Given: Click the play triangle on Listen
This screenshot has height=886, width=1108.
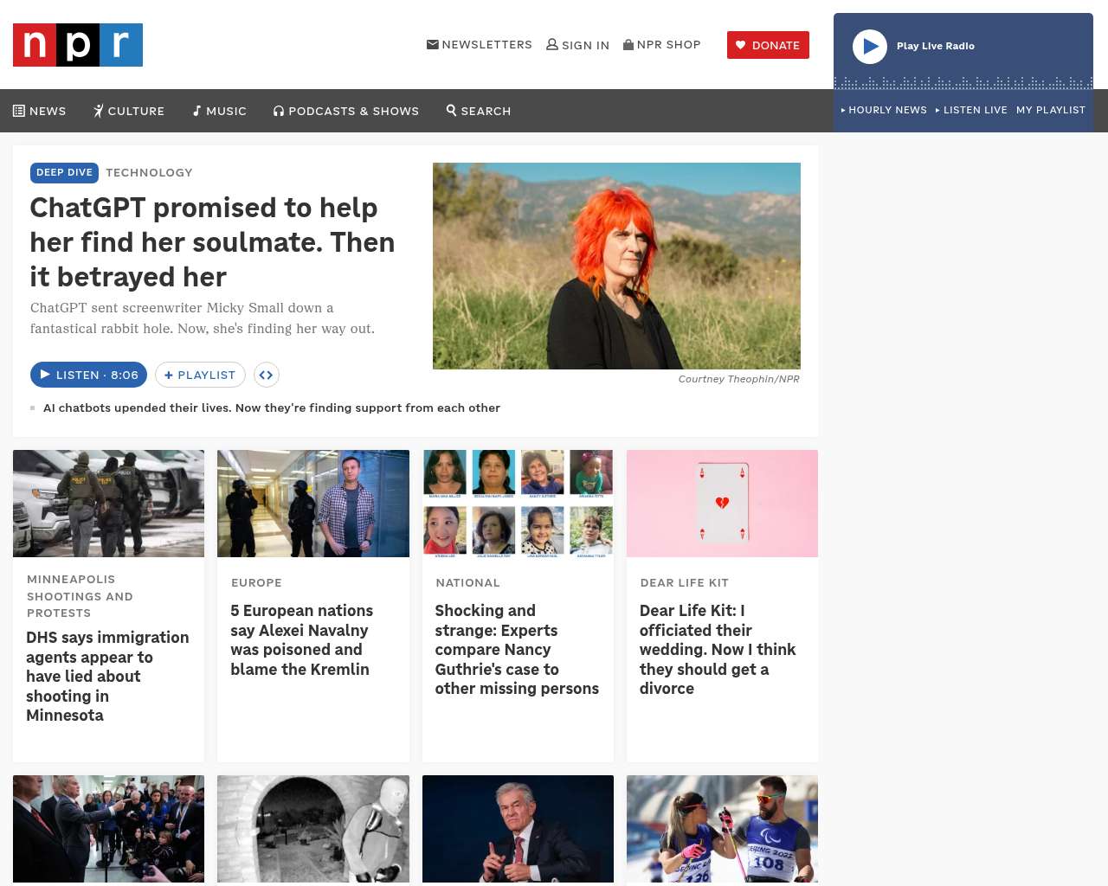Looking at the screenshot, I should 45,375.
